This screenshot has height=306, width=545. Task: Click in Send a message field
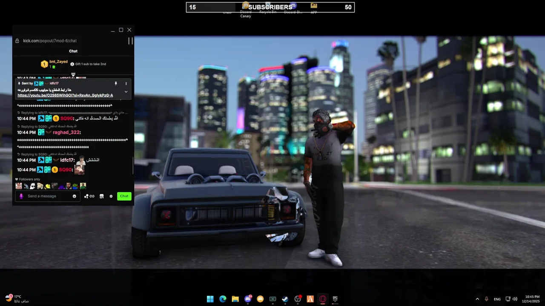click(48, 196)
